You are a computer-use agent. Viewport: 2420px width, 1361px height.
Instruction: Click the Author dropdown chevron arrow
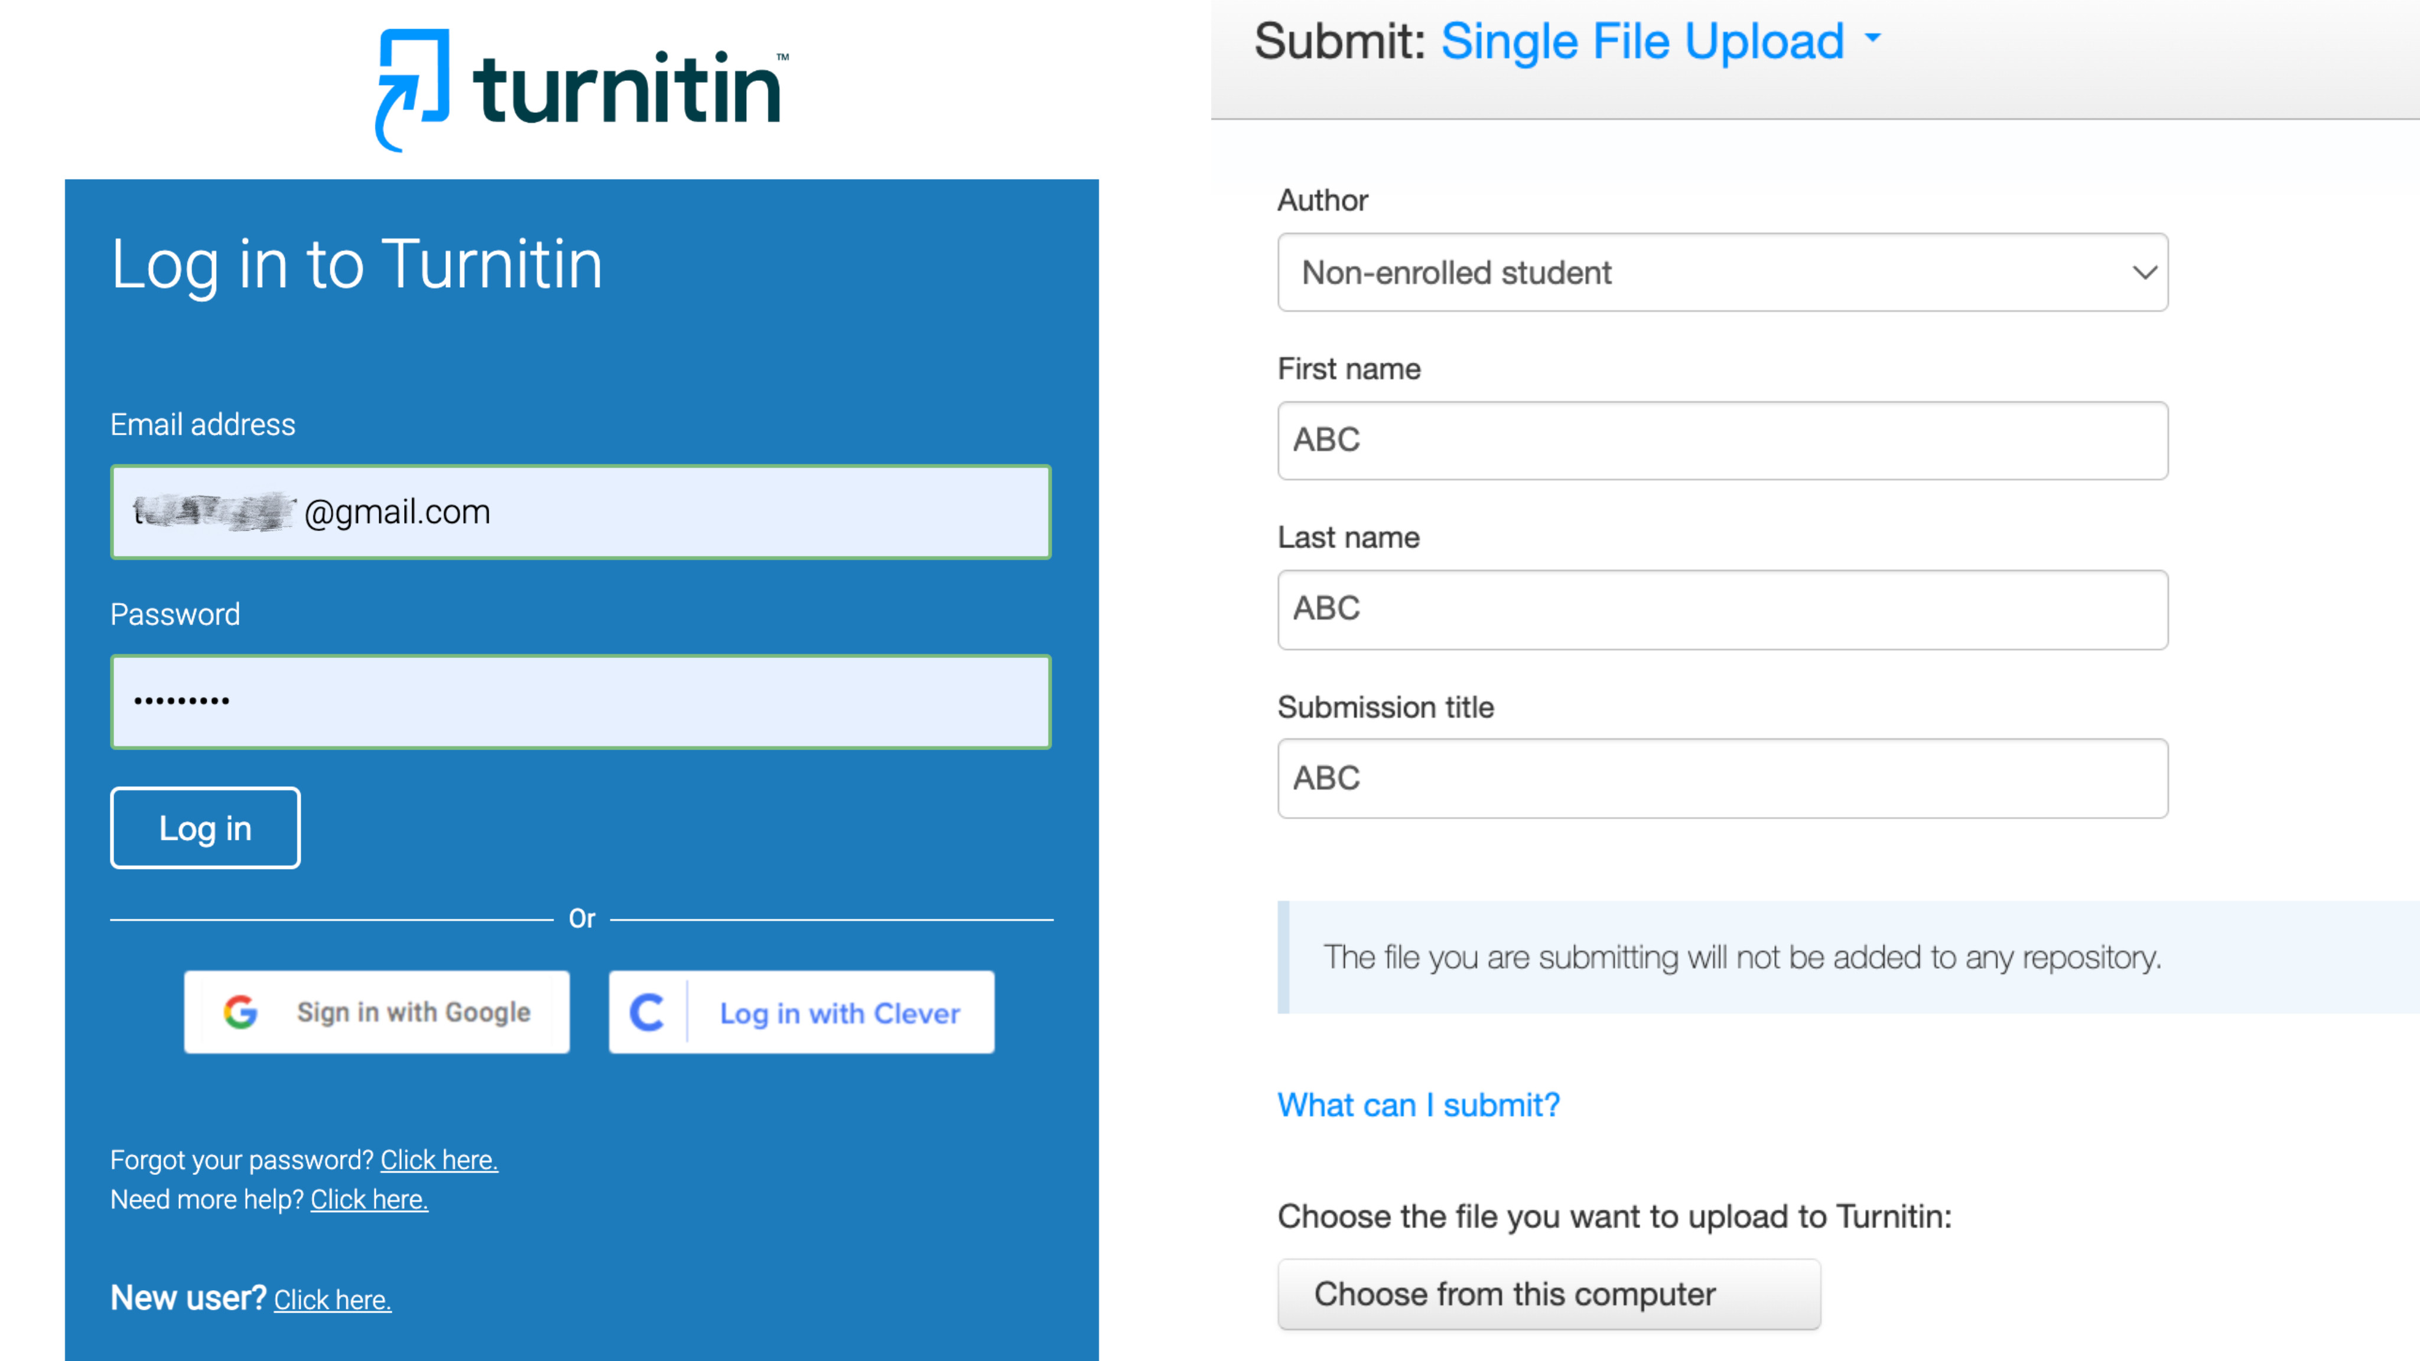[2144, 272]
